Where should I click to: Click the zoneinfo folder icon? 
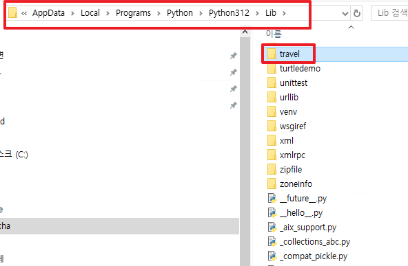(272, 184)
